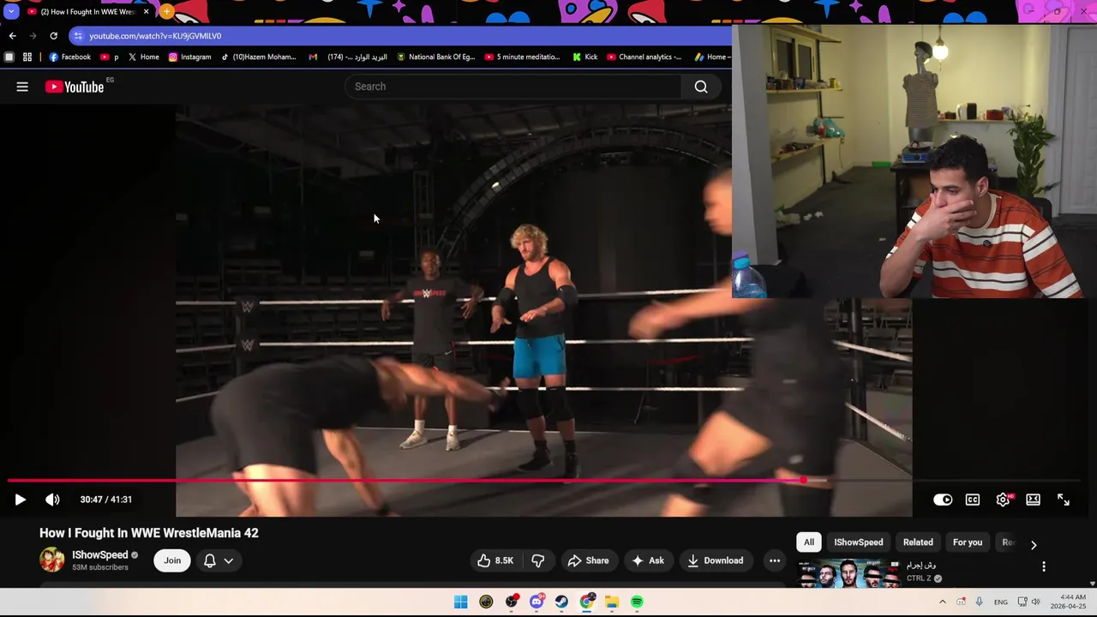Enter full screen mode

tap(1063, 500)
